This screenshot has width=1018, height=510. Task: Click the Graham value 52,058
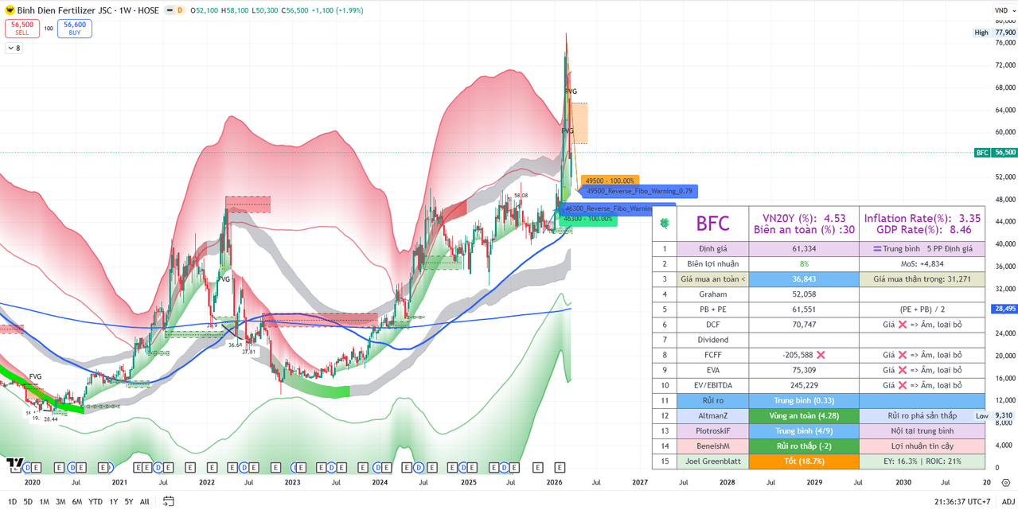pos(804,294)
